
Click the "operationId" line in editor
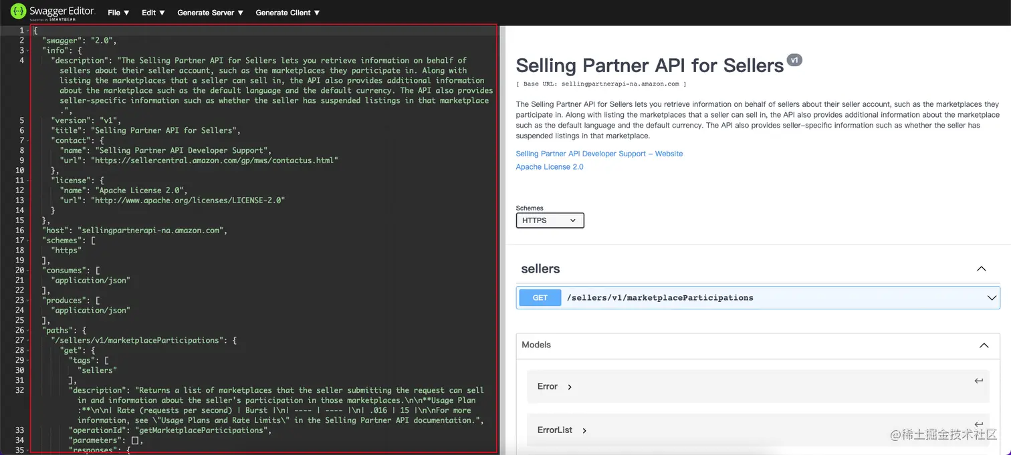(x=170, y=431)
